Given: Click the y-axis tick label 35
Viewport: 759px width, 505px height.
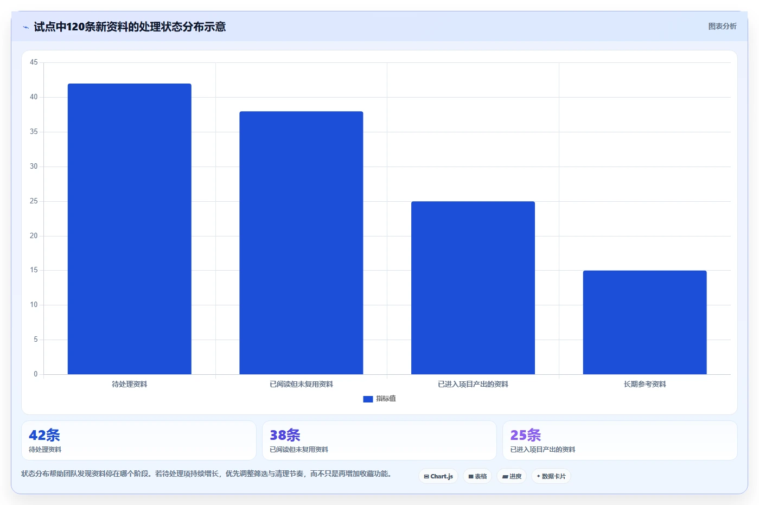Looking at the screenshot, I should click(34, 132).
